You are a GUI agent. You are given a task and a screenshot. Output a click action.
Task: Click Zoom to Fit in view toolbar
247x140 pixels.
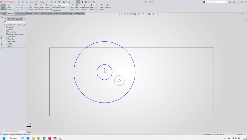pyautogui.click(x=122, y=14)
